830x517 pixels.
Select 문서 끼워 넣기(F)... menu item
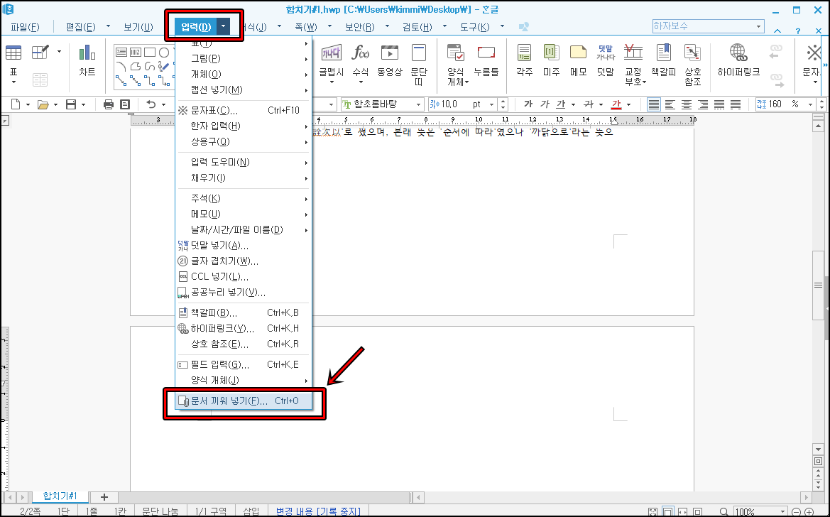(x=244, y=401)
